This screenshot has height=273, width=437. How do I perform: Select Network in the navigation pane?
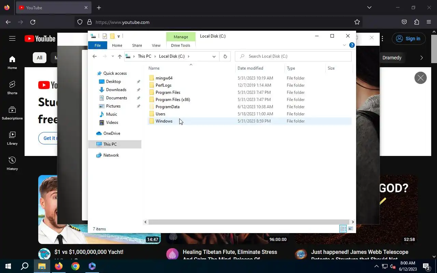[111, 155]
